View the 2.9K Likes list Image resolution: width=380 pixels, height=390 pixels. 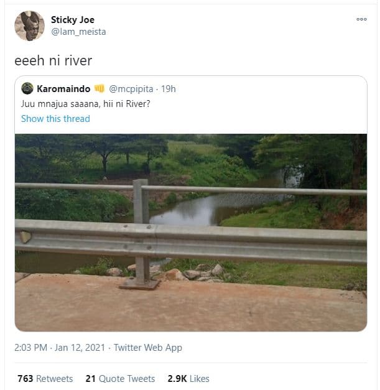(x=188, y=378)
